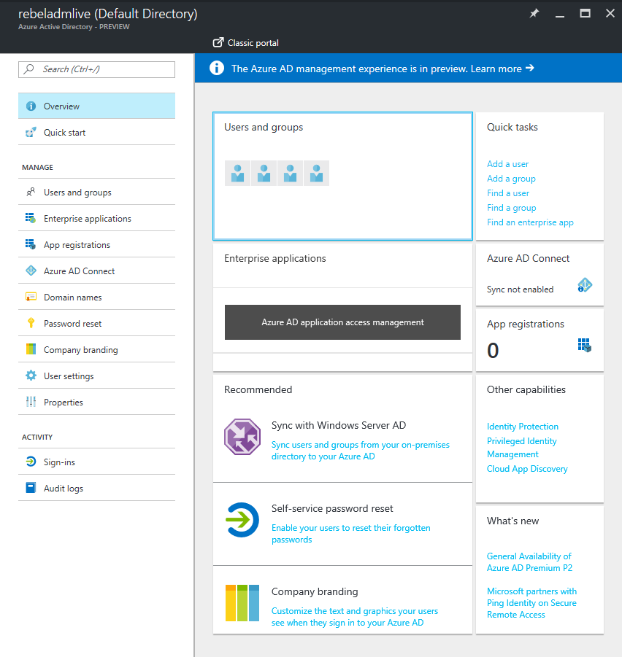Screen dimensions: 622x657
Task: Click the App registrations sidebar icon
Action: pyautogui.click(x=31, y=244)
